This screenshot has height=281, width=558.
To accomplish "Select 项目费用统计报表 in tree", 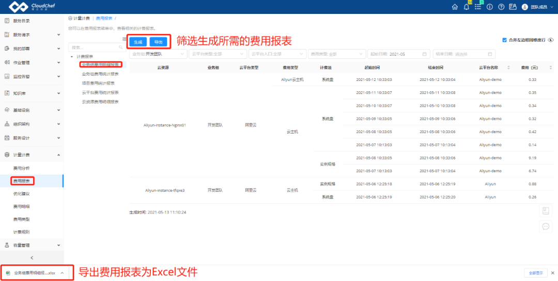I will 98,83.
